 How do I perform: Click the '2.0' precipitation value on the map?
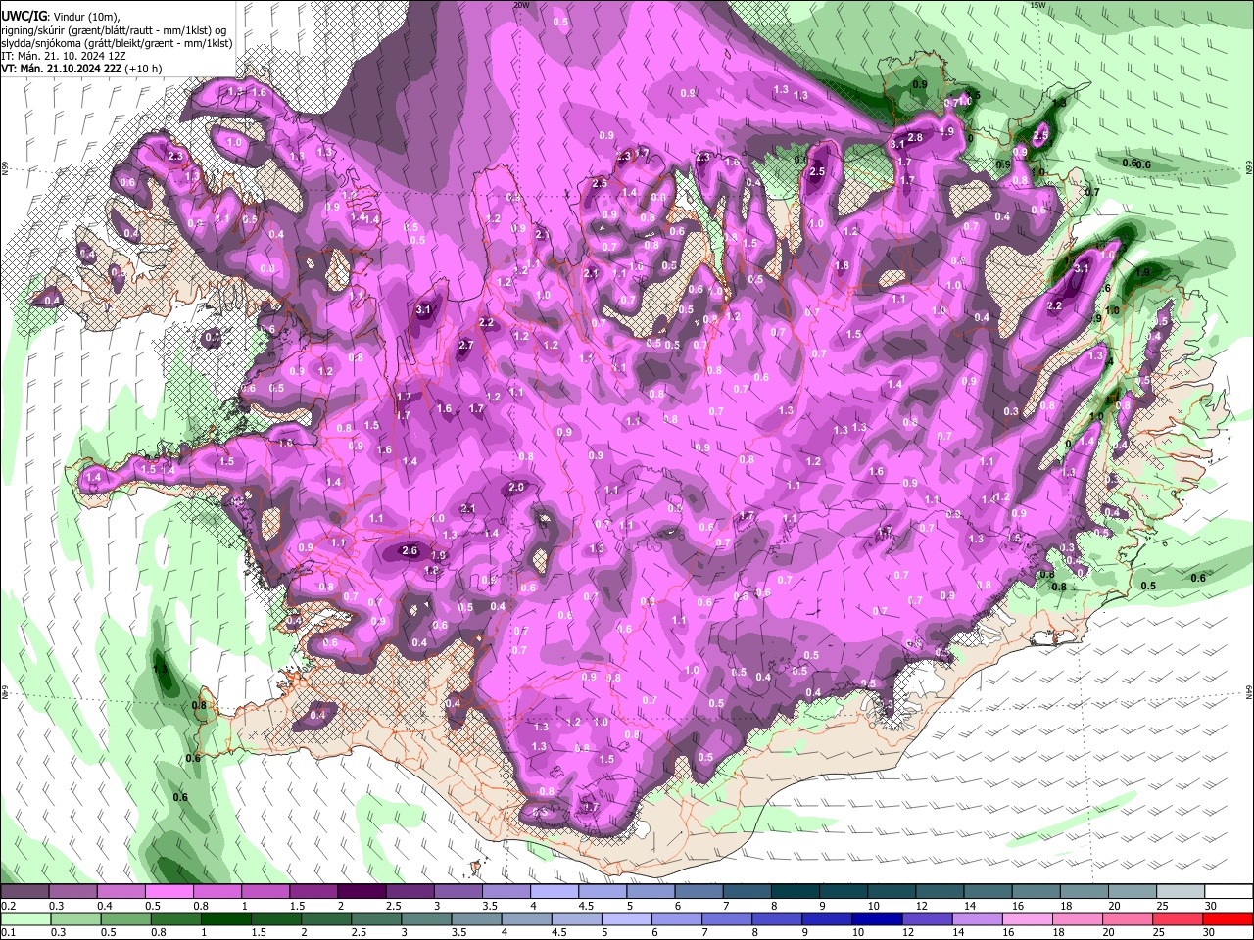tap(516, 487)
